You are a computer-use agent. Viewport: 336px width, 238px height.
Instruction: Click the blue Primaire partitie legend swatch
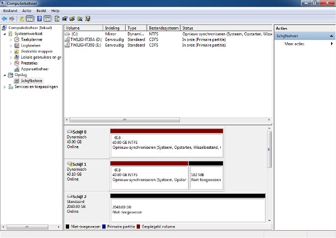(x=104, y=227)
